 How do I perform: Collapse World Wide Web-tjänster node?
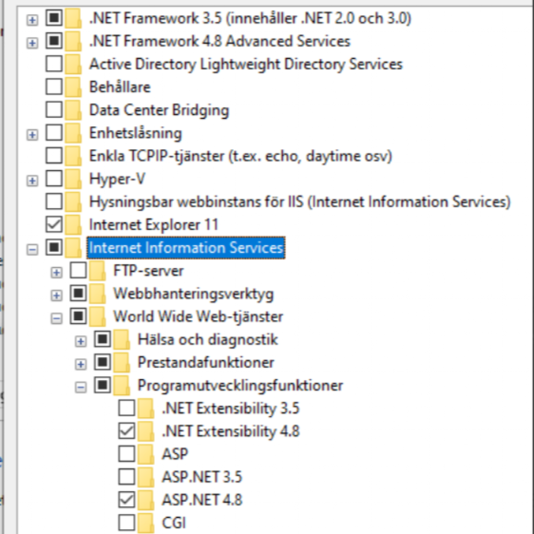coord(56,319)
